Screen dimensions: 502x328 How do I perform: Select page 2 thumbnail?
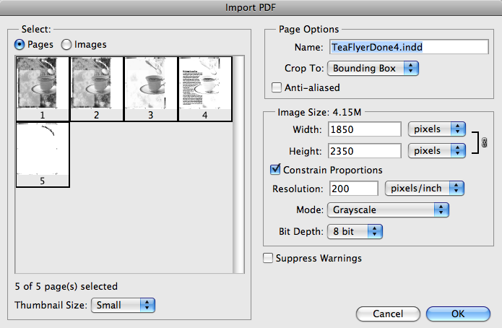click(97, 89)
